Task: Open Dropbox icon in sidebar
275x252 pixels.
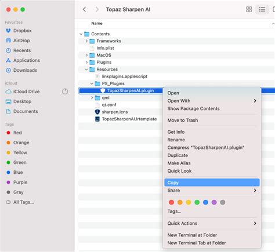Action: point(8,31)
